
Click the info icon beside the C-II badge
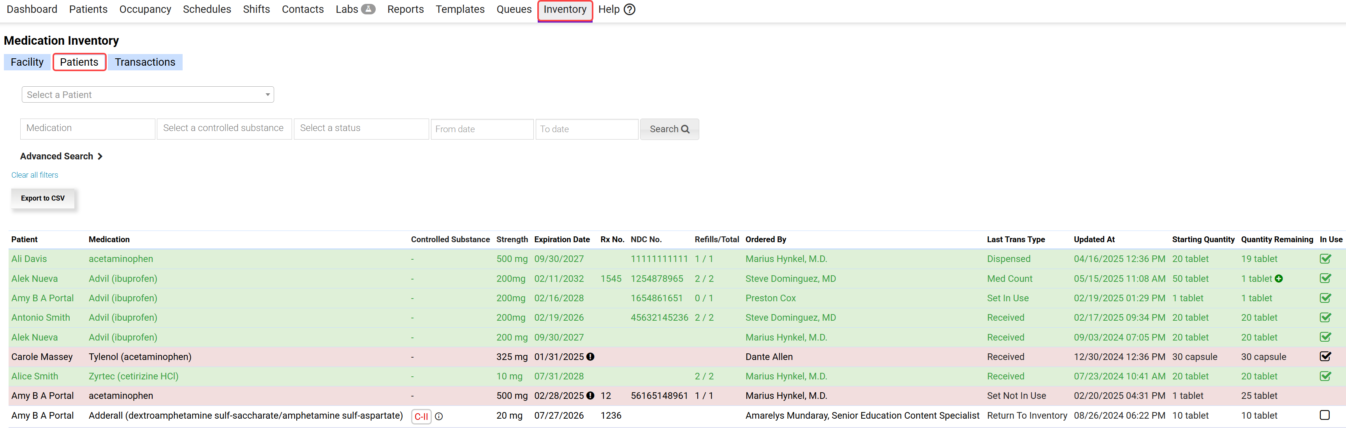pos(440,416)
